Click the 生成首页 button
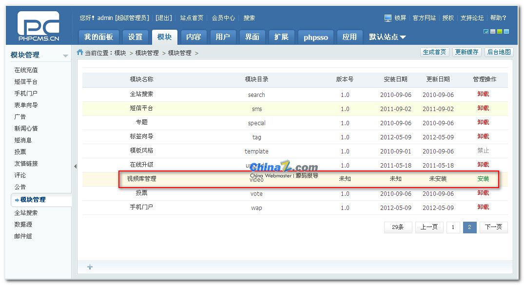This screenshot has width=524, height=285. (434, 52)
